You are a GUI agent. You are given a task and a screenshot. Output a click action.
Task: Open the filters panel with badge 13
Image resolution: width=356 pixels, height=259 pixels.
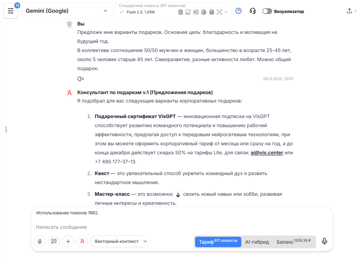click(x=10, y=10)
